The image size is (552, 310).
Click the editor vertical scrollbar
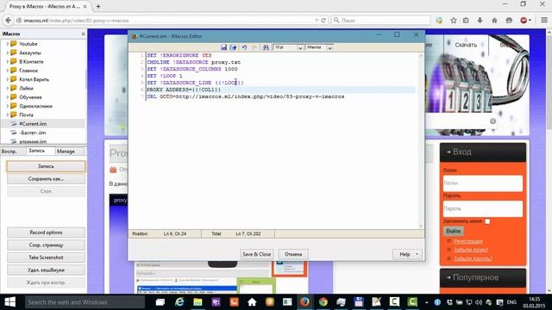click(421, 140)
